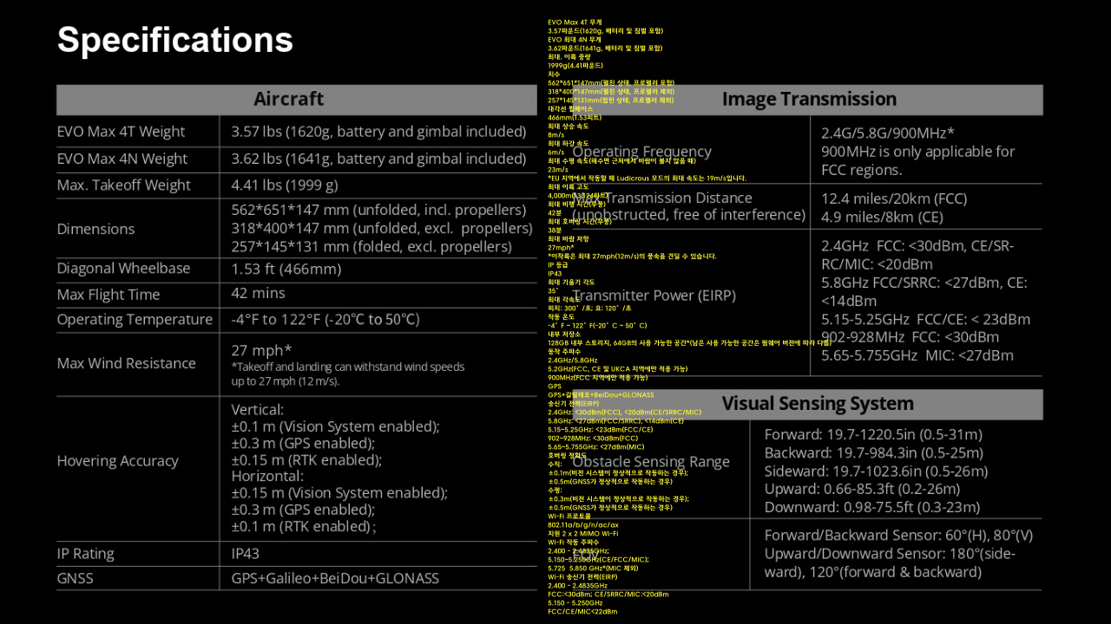Select "Upward/Downward Sensor: 180°(side-" line
Image resolution: width=1111 pixels, height=624 pixels.
[890, 554]
